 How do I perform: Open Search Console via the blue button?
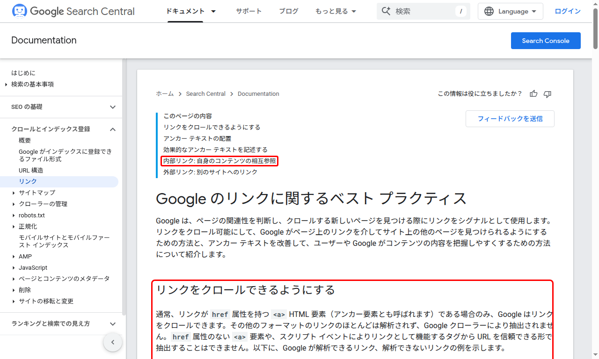pyautogui.click(x=546, y=41)
